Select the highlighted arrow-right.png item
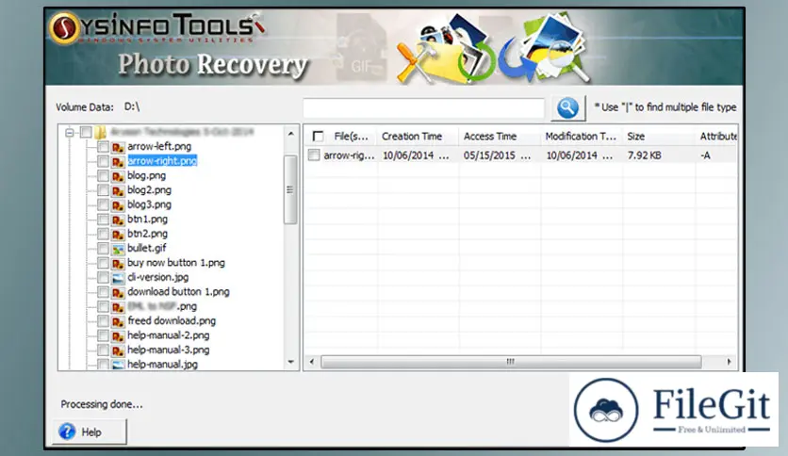Viewport: 788px width, 456px height. pos(162,161)
